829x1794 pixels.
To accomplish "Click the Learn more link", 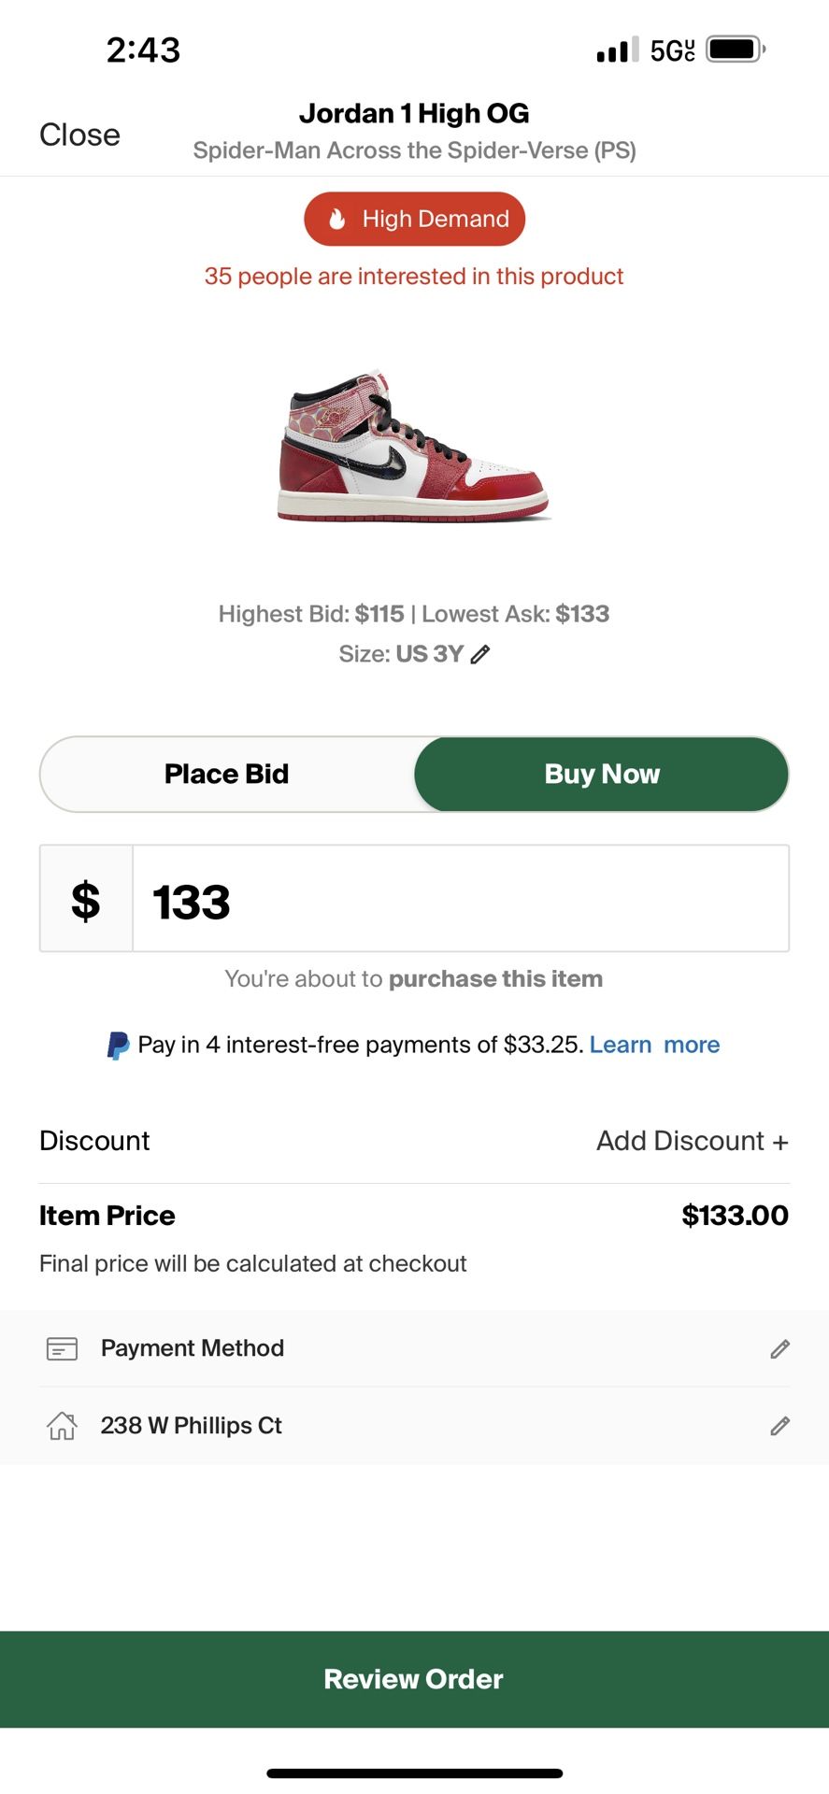I will coord(654,1045).
